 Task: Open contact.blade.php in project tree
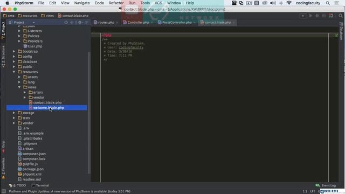tap(45, 102)
